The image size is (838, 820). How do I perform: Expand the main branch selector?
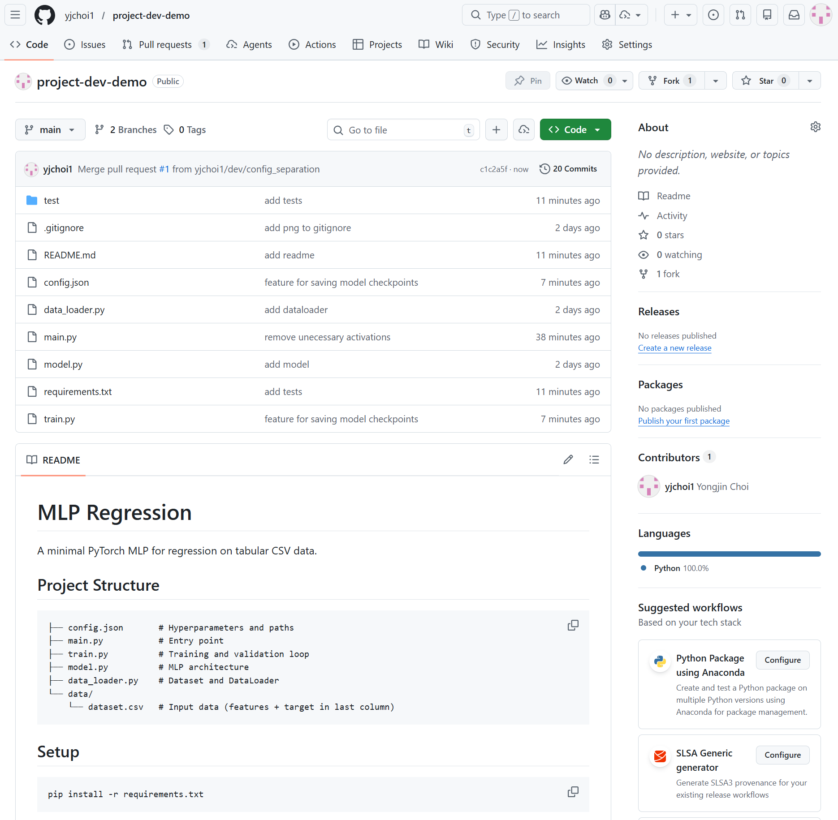pyautogui.click(x=50, y=130)
